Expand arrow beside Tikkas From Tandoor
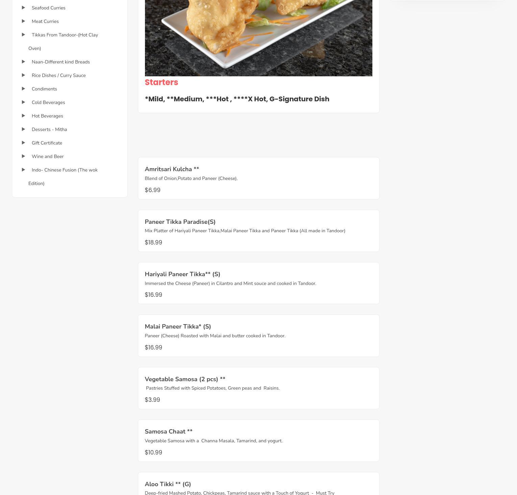The image size is (517, 495). click(23, 35)
